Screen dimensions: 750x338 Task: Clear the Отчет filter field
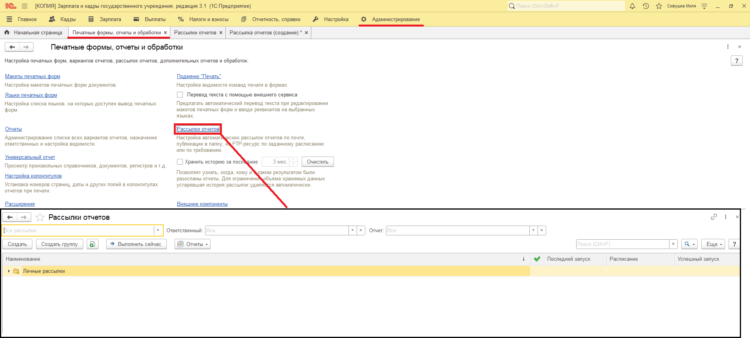coord(541,230)
